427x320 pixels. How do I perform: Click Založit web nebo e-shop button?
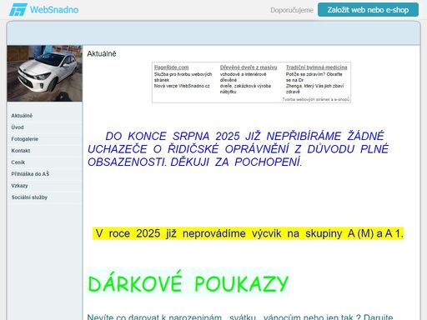(x=368, y=10)
